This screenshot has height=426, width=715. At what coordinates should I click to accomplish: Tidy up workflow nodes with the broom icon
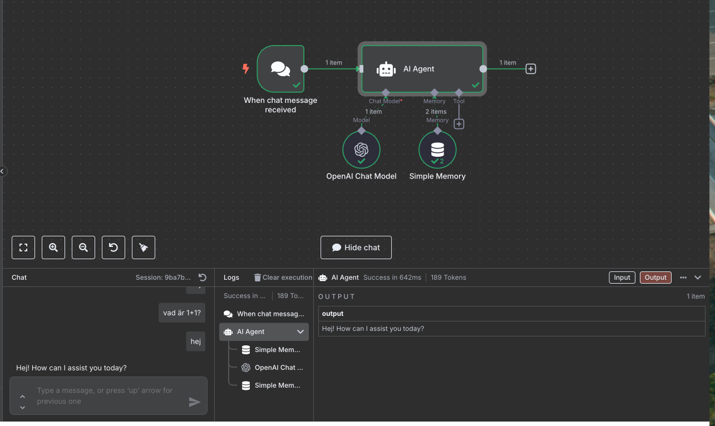(144, 247)
